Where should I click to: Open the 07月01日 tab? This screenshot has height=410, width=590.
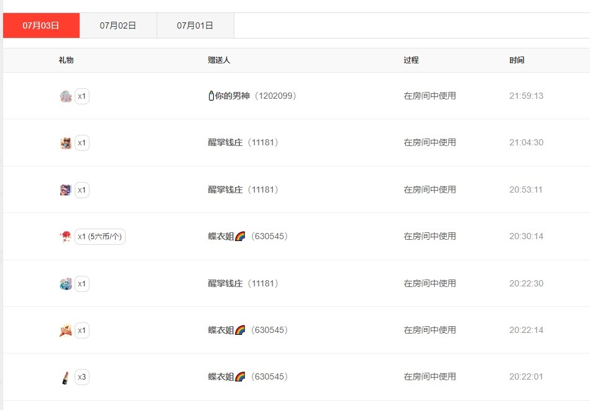[195, 25]
